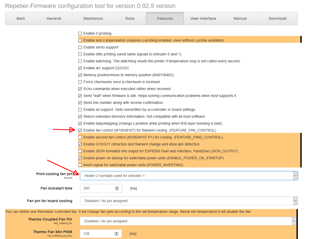Focus the Thermo Fan Min PWM field

coord(97,234)
